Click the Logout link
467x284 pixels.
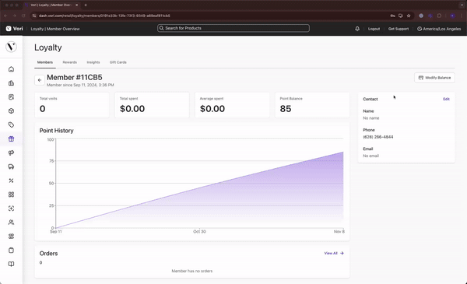click(x=374, y=29)
